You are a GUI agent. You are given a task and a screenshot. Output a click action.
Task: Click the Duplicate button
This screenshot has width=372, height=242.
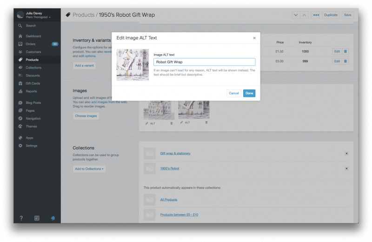click(331, 15)
